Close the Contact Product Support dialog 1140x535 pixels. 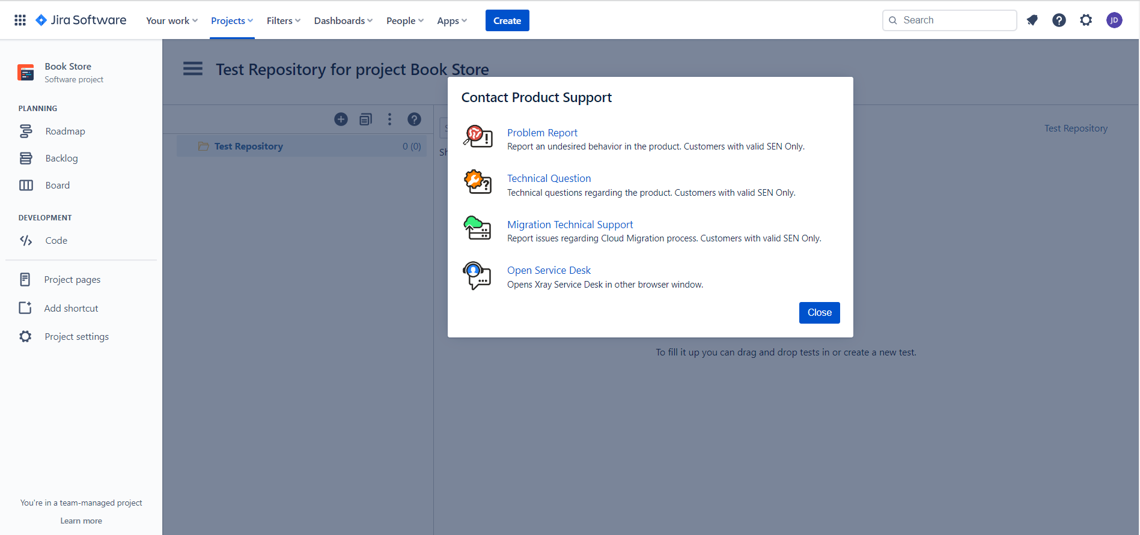[x=820, y=312]
